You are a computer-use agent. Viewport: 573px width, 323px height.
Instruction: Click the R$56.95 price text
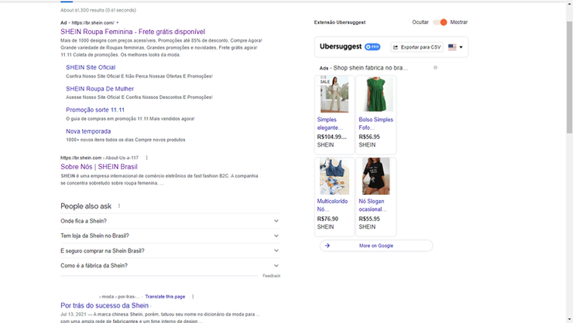point(369,137)
